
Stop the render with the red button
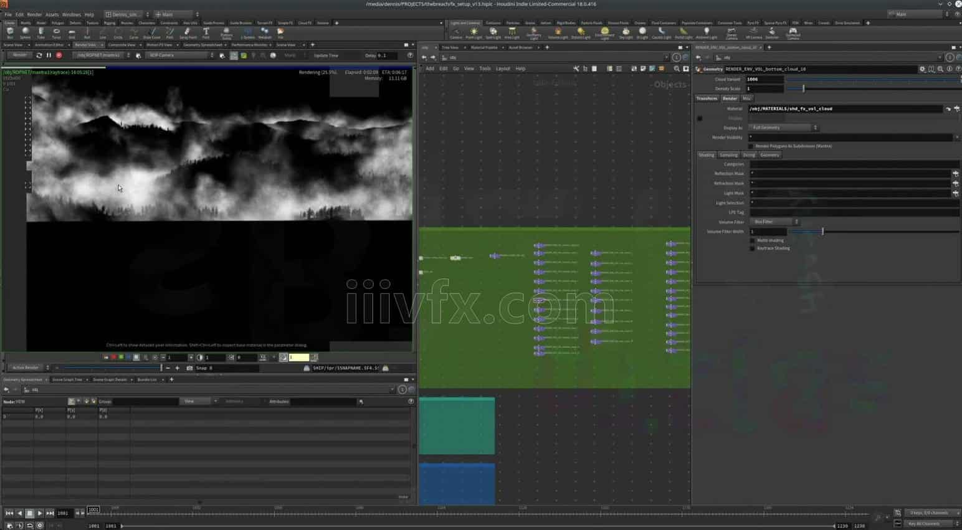(59, 55)
